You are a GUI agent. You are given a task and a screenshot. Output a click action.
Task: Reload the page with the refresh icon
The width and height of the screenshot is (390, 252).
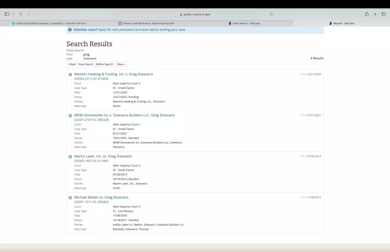click(271, 14)
